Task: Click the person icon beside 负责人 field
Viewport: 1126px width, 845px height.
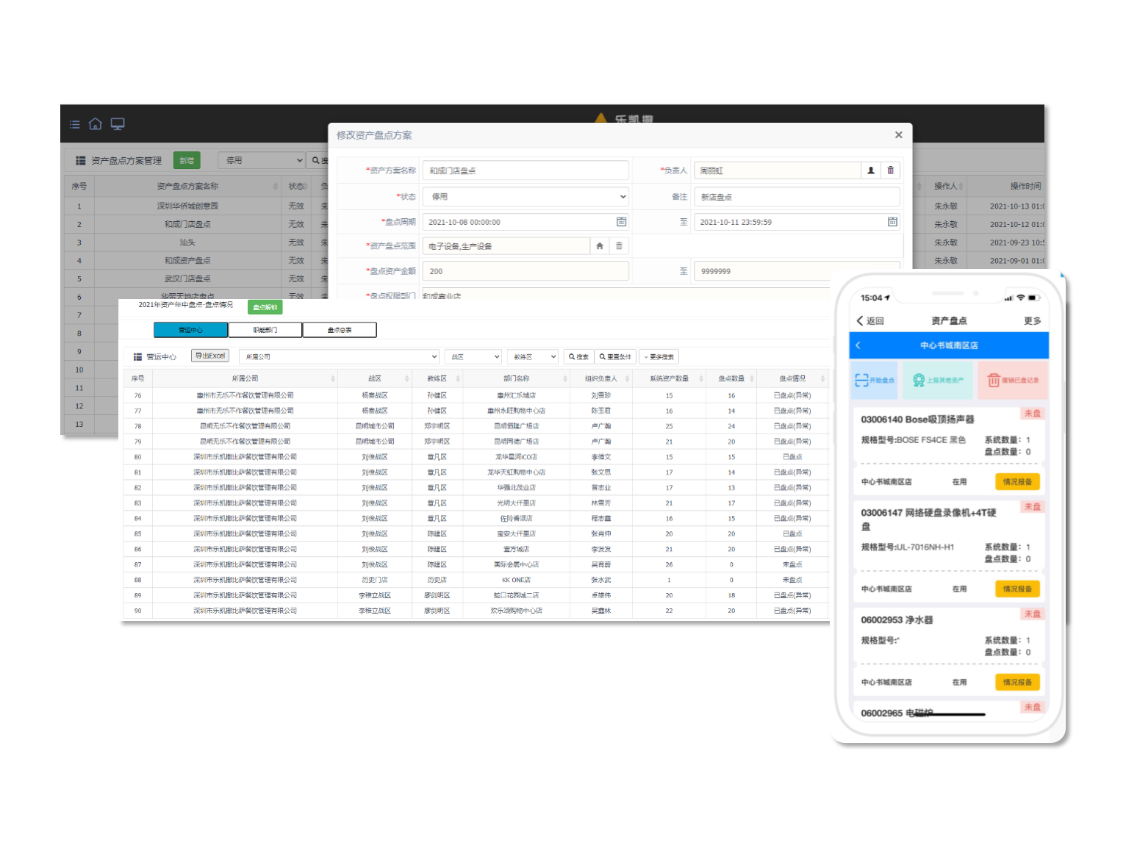Action: 871,170
